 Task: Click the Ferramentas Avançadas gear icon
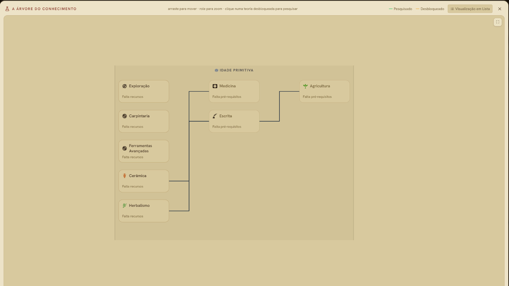tap(125, 148)
